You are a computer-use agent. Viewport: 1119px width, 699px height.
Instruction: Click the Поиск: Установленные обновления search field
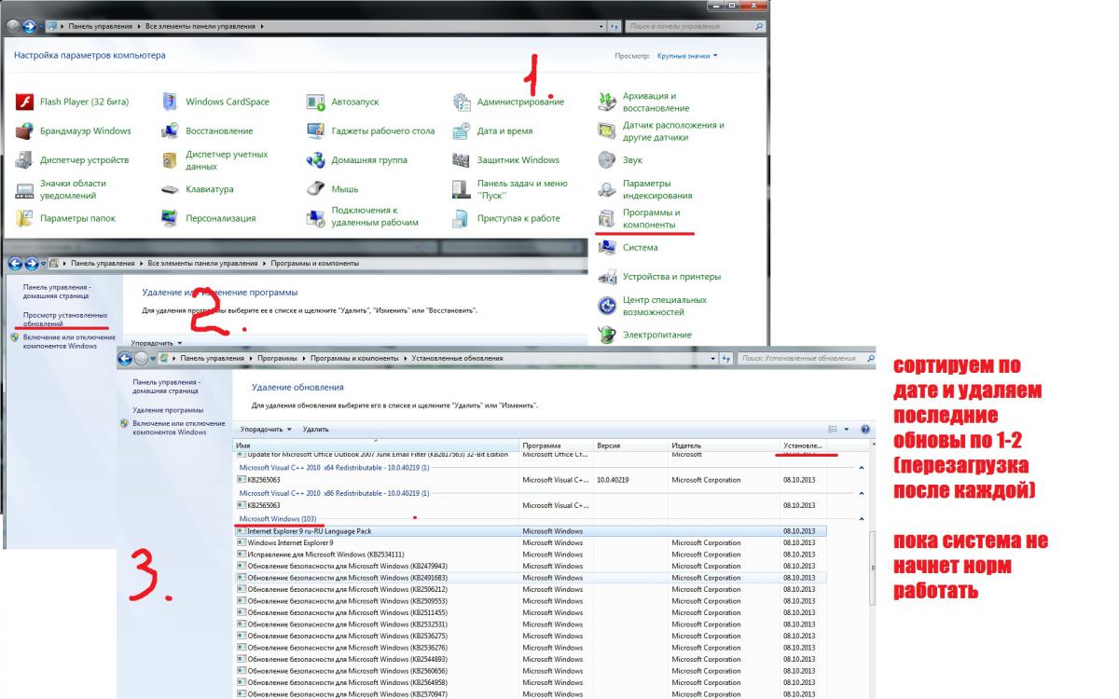pos(805,358)
